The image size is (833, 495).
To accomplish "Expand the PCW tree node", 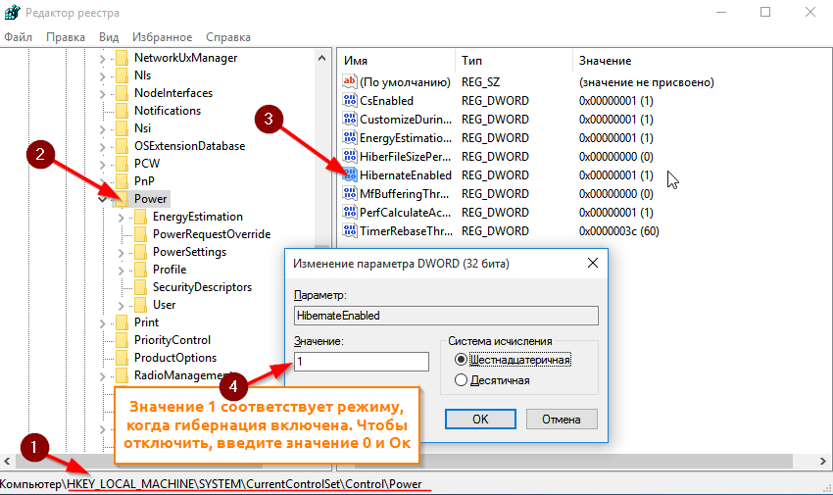I will [103, 164].
